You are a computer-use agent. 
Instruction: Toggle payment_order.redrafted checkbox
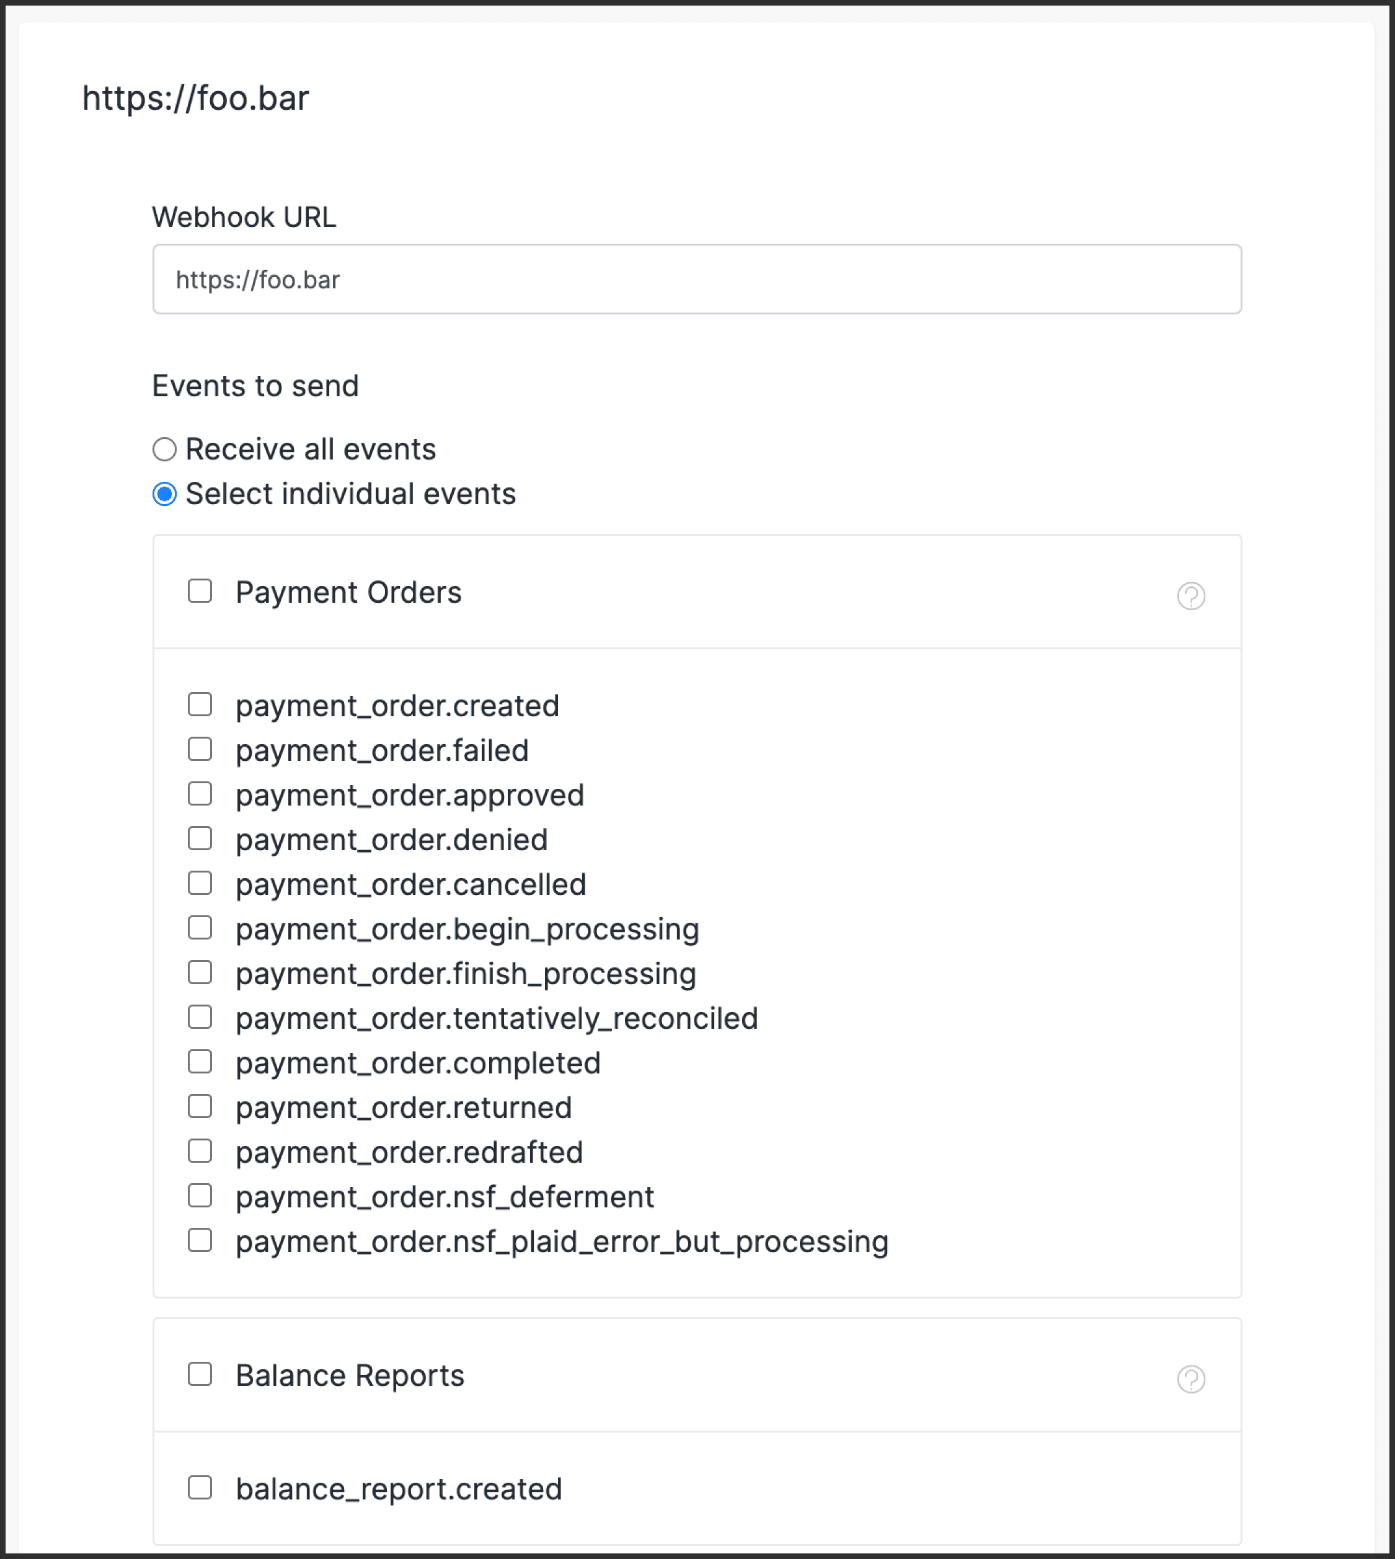(x=200, y=1150)
